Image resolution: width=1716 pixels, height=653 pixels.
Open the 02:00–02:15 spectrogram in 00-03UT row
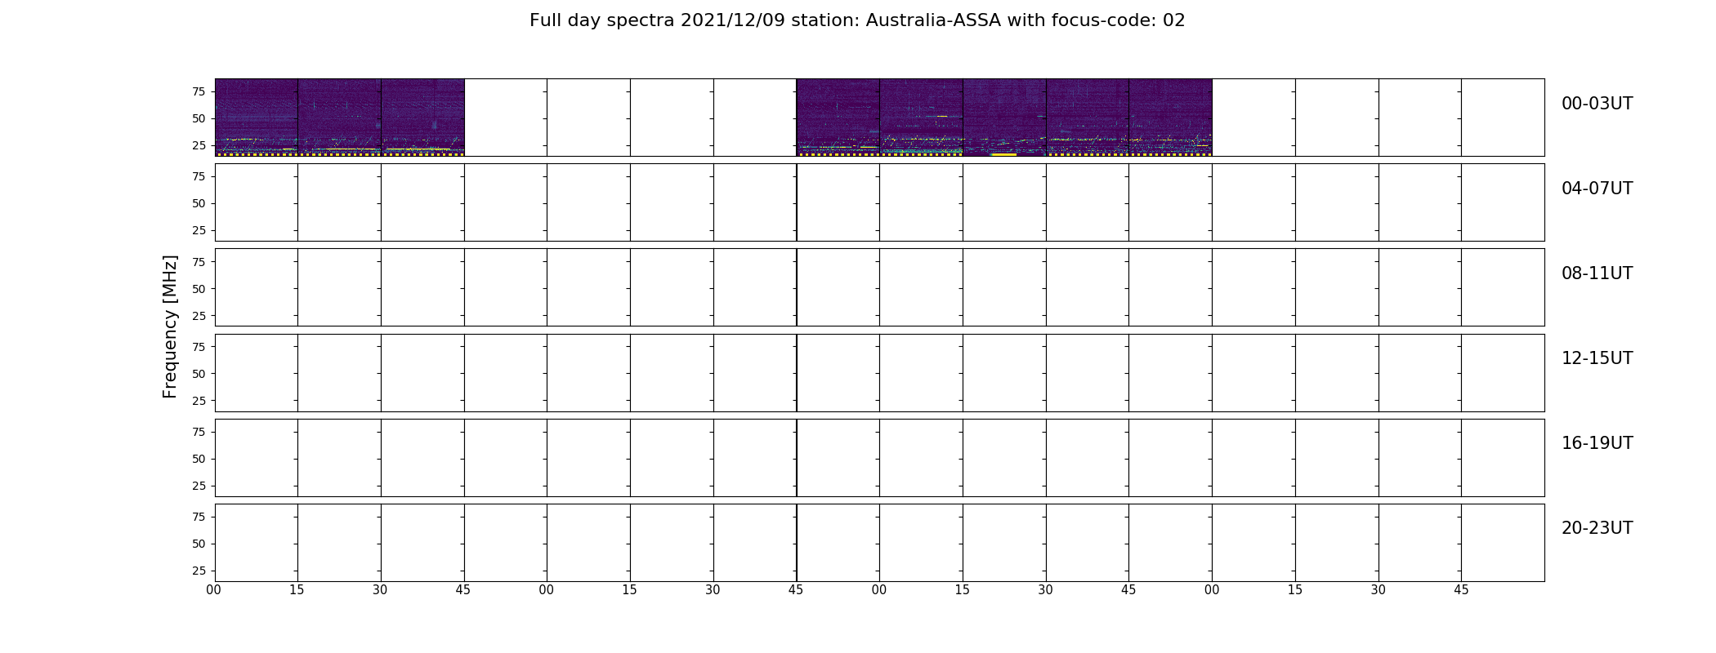922,118
